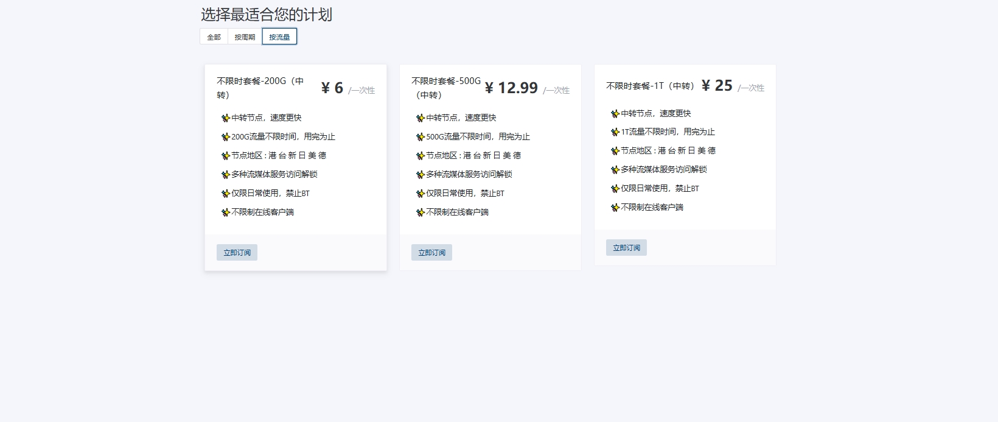Click the icon beside 节点地区 in 200G card
998x422 pixels.
(x=226, y=156)
